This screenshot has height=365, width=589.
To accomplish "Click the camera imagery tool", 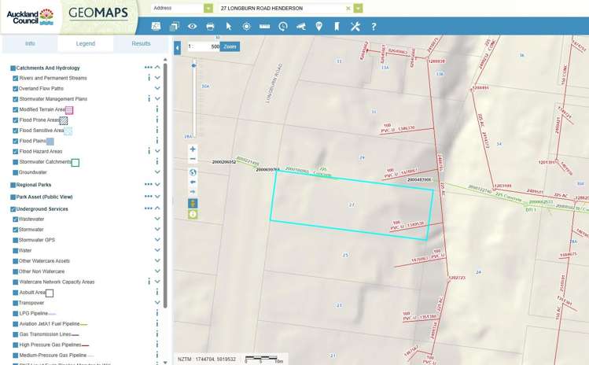I will coord(301,26).
